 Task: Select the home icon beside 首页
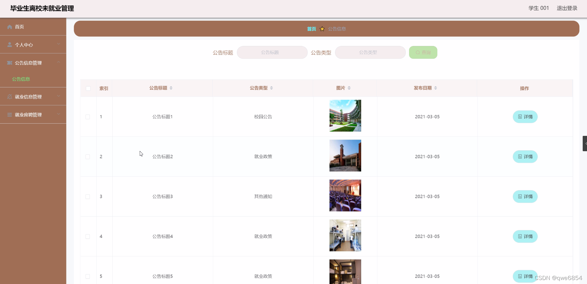10,27
